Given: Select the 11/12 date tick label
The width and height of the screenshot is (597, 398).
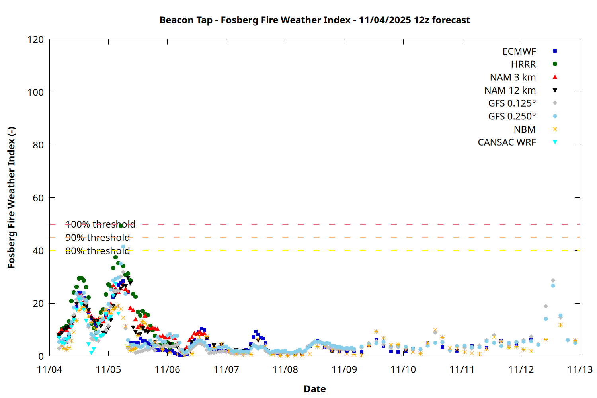Looking at the screenshot, I should coord(521,369).
